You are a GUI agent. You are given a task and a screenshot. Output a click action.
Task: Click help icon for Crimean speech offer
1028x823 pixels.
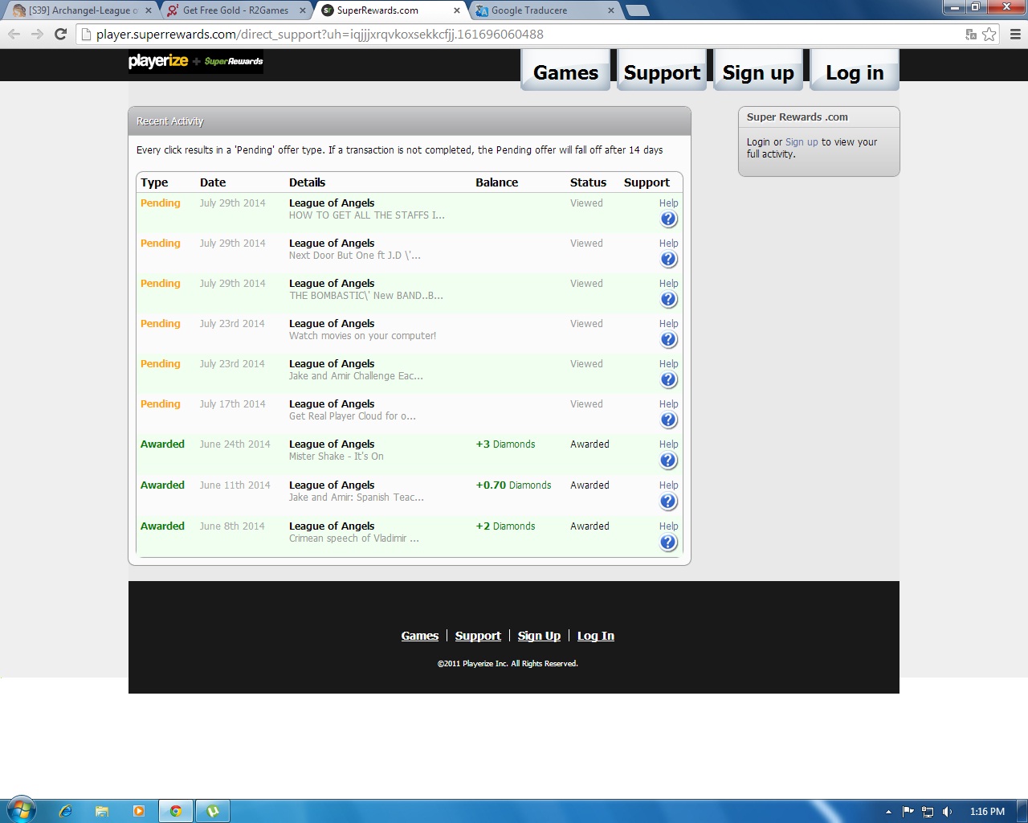tap(668, 543)
